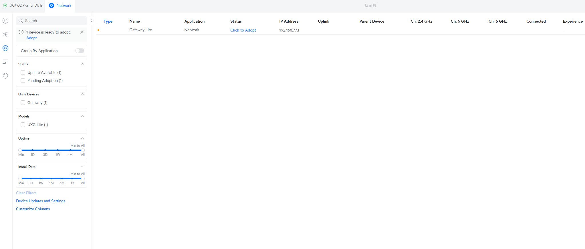The width and height of the screenshot is (585, 249).
Task: Sort by the Connected column header
Action: 536,21
